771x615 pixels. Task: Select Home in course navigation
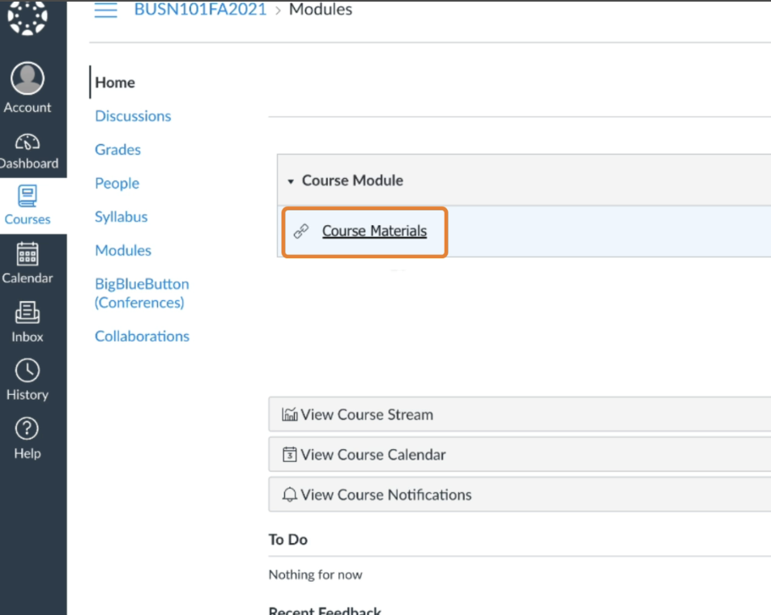(x=115, y=83)
